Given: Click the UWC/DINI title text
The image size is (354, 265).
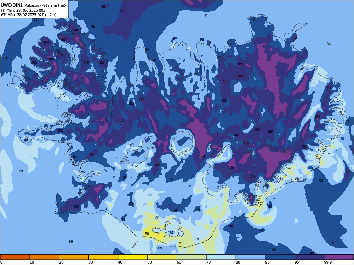Looking at the screenshot, I should pyautogui.click(x=12, y=5).
